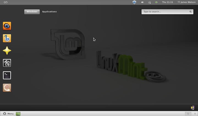Launch the Terminal from the dock
Viewport: 198px width, 116px height.
coord(7,75)
